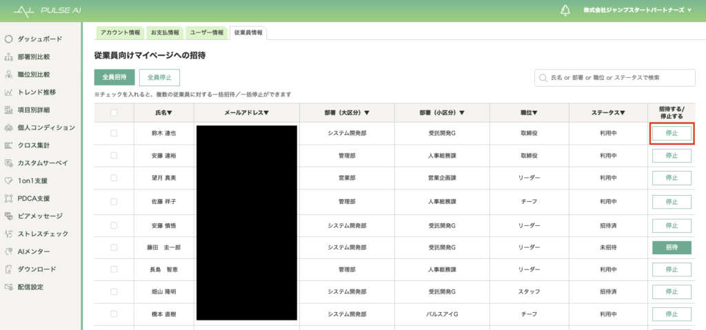Image resolution: width=706 pixels, height=330 pixels.
Task: Click the トレンド推移 chart icon
Action: (8, 92)
